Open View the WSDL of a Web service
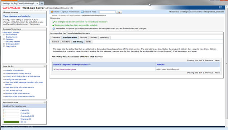This screenshot has height=130, width=228. tap(19, 88)
